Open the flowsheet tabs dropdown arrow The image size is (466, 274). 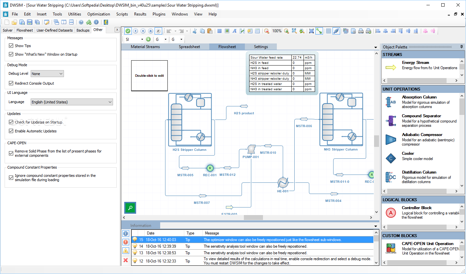coord(376,47)
